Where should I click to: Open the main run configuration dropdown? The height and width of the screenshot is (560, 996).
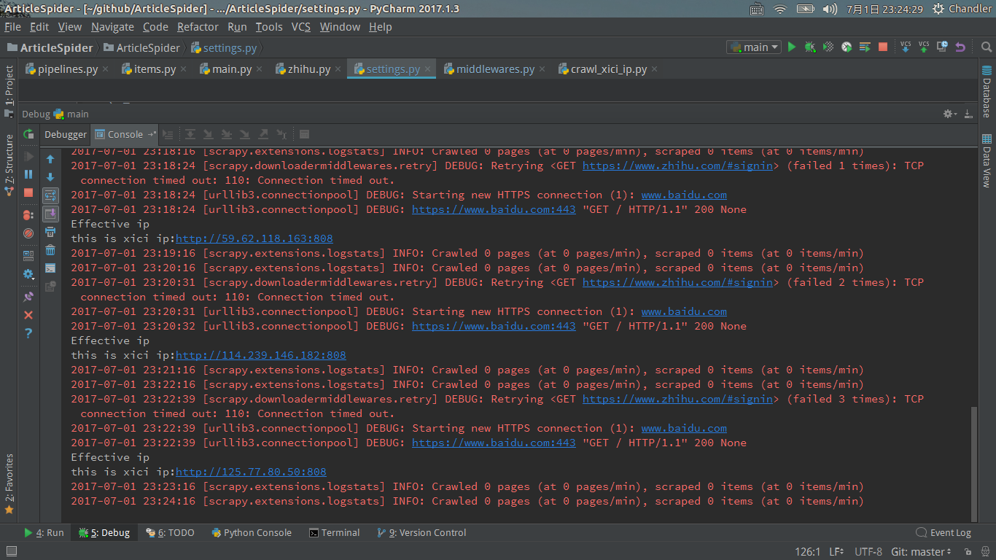[x=754, y=47]
